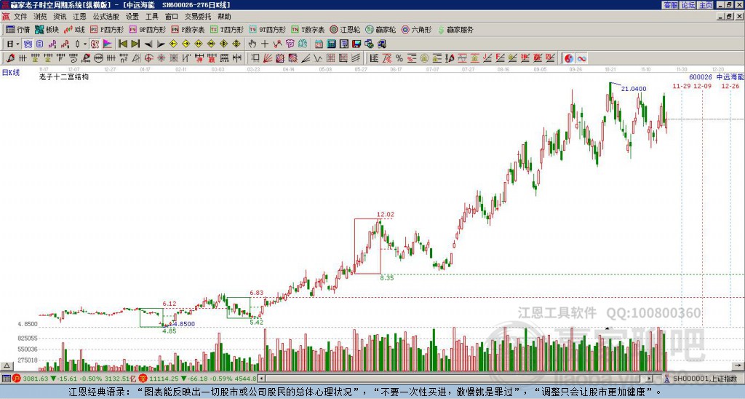
Task: Click the black right arrow icon
Action: tap(161, 44)
